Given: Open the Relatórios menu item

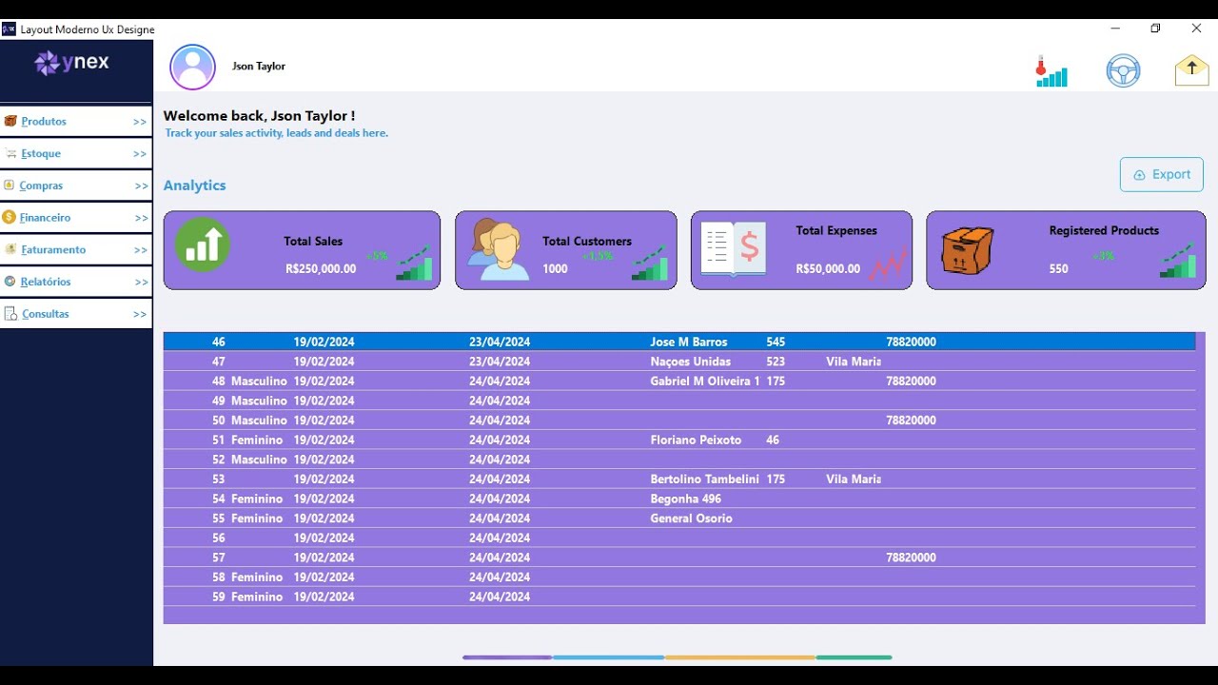Looking at the screenshot, I should pos(76,282).
